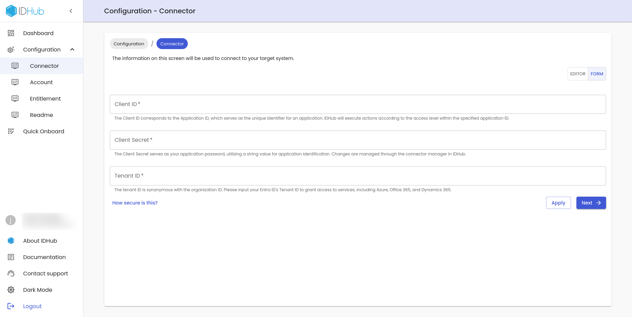Open the "How secure is this?" link
The image size is (632, 317).
pos(135,203)
